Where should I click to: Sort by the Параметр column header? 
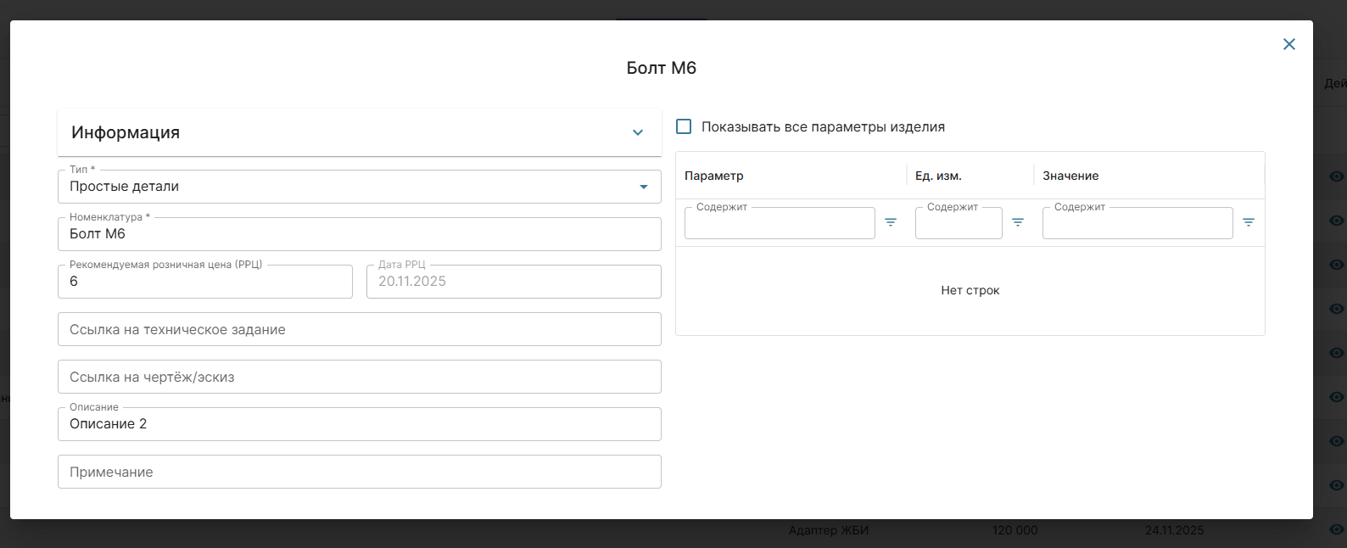[714, 176]
